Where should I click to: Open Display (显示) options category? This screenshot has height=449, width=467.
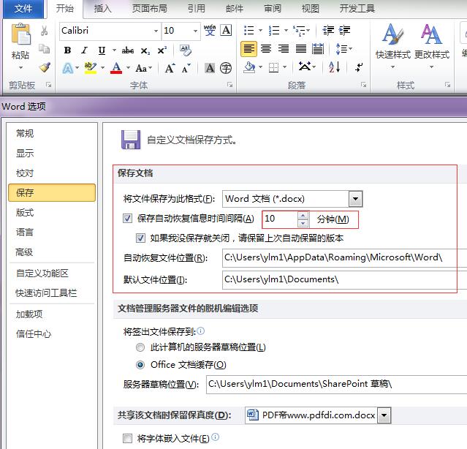52,153
